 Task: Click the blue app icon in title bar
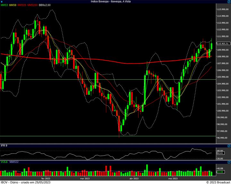pyautogui.click(x=2, y=2)
